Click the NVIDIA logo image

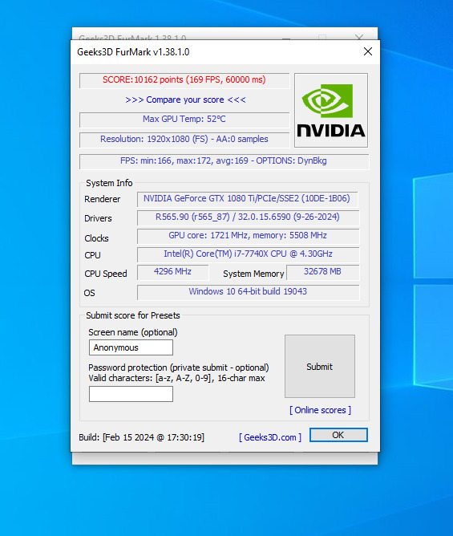tap(331, 110)
